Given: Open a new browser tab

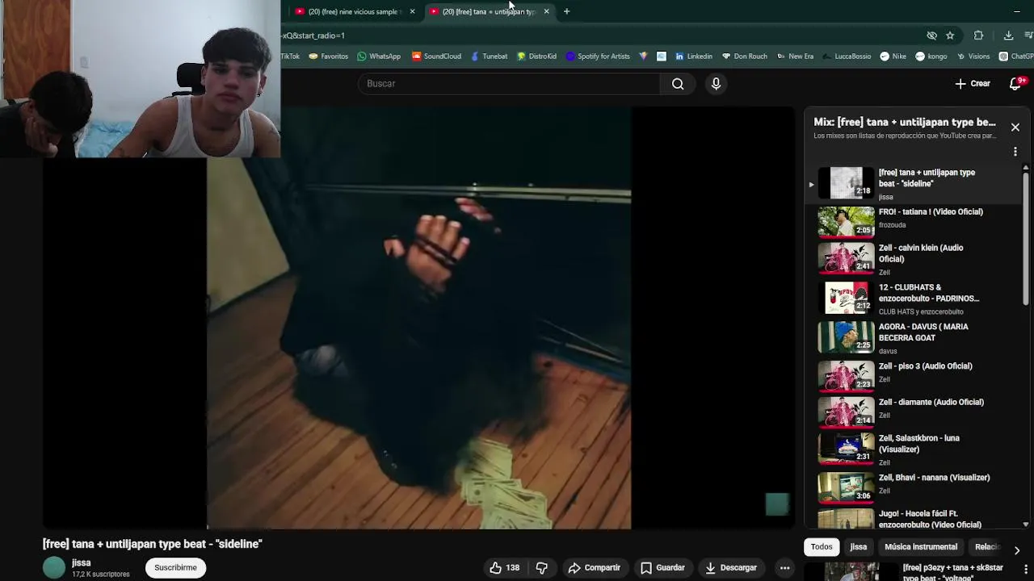Looking at the screenshot, I should click(x=566, y=11).
